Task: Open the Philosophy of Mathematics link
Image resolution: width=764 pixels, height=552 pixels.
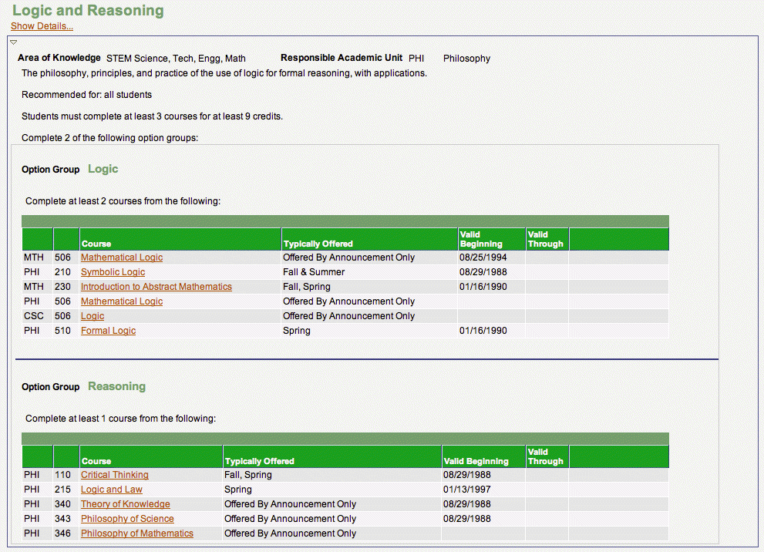Action: point(137,533)
